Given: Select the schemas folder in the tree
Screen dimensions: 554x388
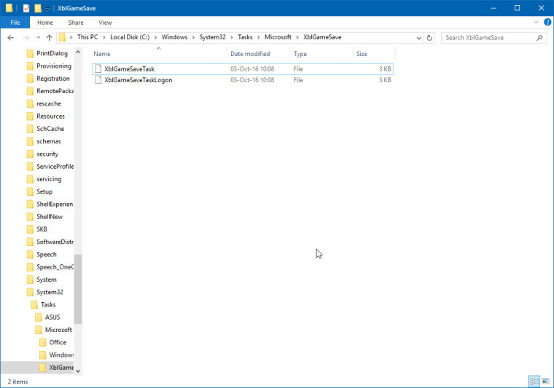Looking at the screenshot, I should pyautogui.click(x=49, y=141).
